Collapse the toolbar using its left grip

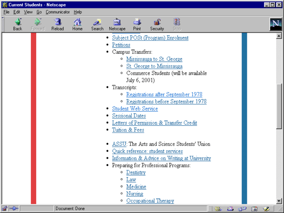tap(3, 24)
